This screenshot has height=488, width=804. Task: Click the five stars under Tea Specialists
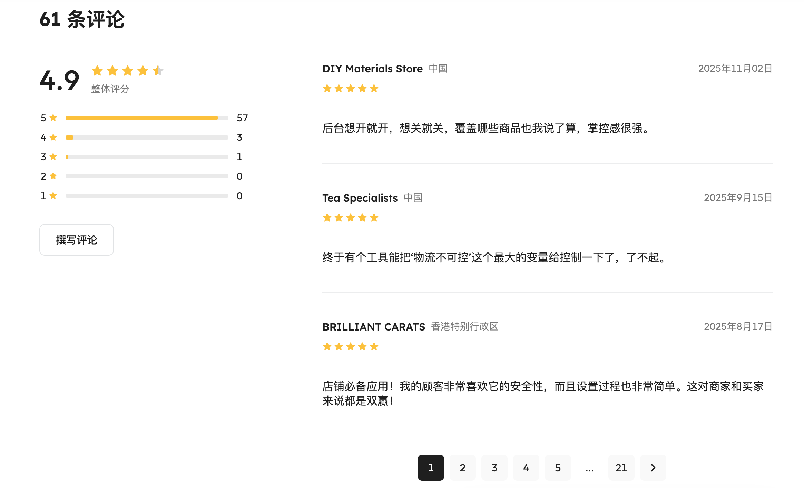point(350,218)
